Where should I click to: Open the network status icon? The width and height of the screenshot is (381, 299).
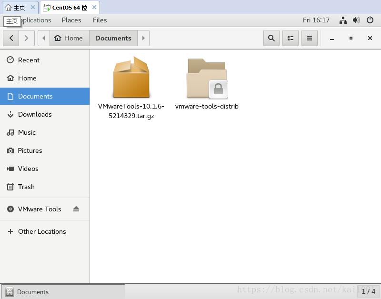pyautogui.click(x=343, y=20)
